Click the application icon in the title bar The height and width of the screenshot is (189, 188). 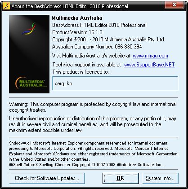pos(6,6)
